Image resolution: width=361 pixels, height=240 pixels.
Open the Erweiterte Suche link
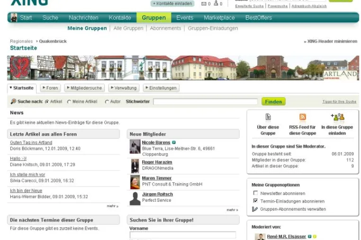point(249,6)
